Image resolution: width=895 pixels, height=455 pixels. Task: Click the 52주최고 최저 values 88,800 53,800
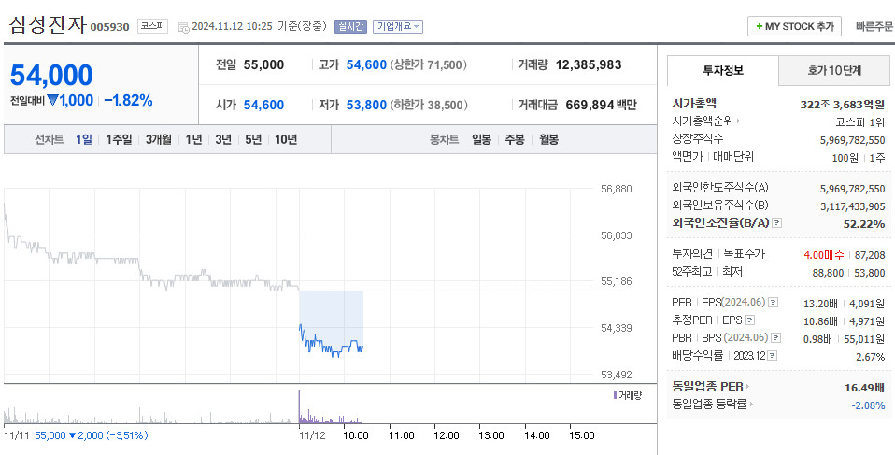coord(849,273)
